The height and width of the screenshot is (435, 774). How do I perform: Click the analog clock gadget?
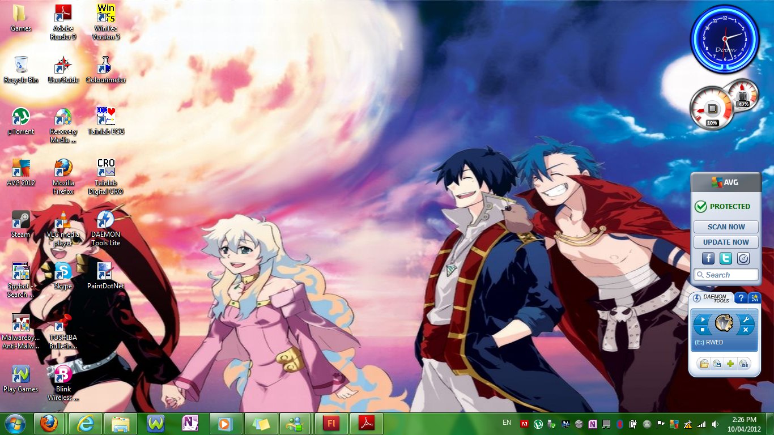click(x=725, y=39)
